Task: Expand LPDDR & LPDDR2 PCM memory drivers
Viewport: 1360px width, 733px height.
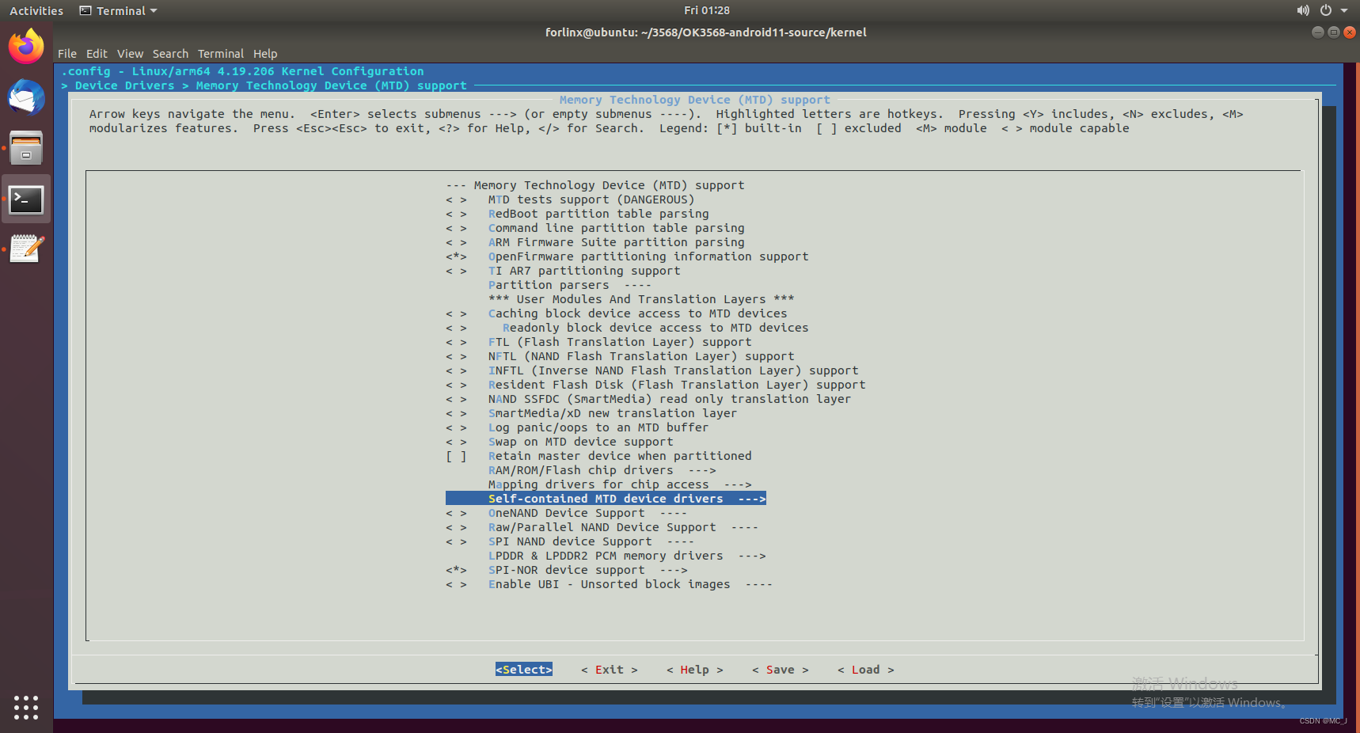Action: click(627, 556)
